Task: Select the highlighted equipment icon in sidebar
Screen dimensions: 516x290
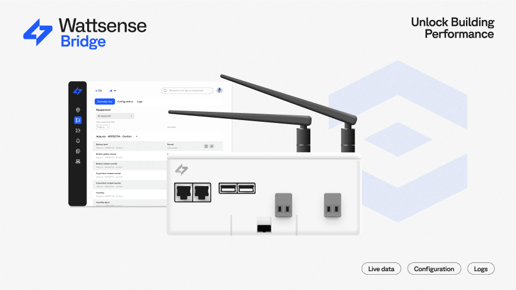Action: [78, 120]
